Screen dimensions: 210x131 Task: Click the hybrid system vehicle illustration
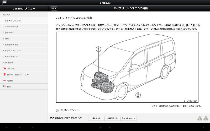[x=127, y=67]
